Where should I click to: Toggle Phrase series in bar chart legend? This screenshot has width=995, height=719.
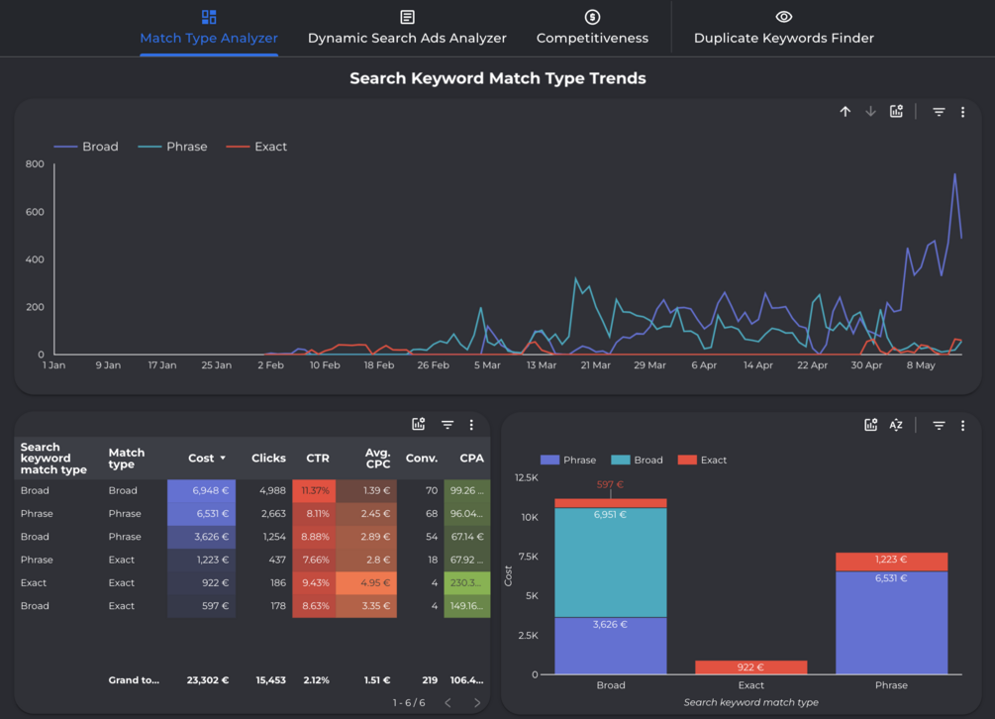pyautogui.click(x=568, y=461)
